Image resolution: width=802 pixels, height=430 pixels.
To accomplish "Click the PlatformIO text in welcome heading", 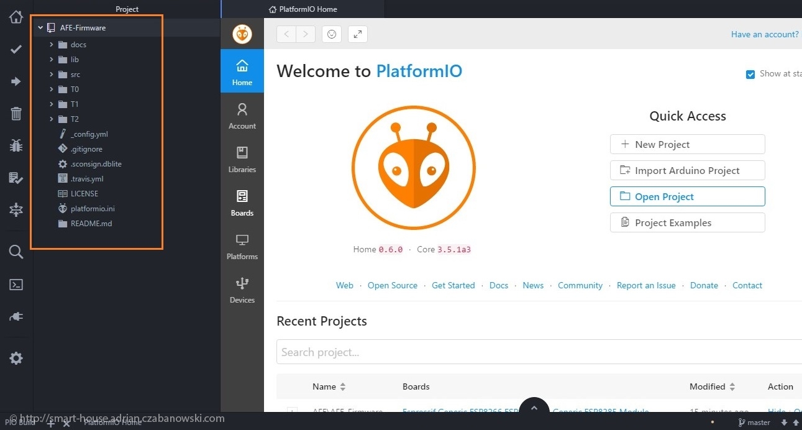I will click(419, 71).
